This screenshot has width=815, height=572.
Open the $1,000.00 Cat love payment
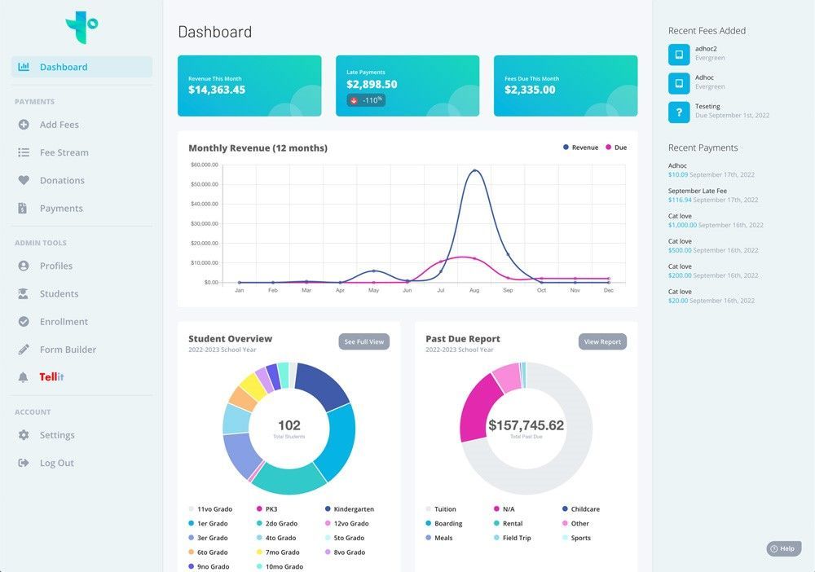click(x=716, y=220)
